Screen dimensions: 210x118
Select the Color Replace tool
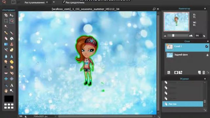[x=6, y=50]
